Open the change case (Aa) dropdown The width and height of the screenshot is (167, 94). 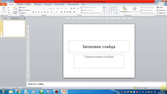coord(52,12)
